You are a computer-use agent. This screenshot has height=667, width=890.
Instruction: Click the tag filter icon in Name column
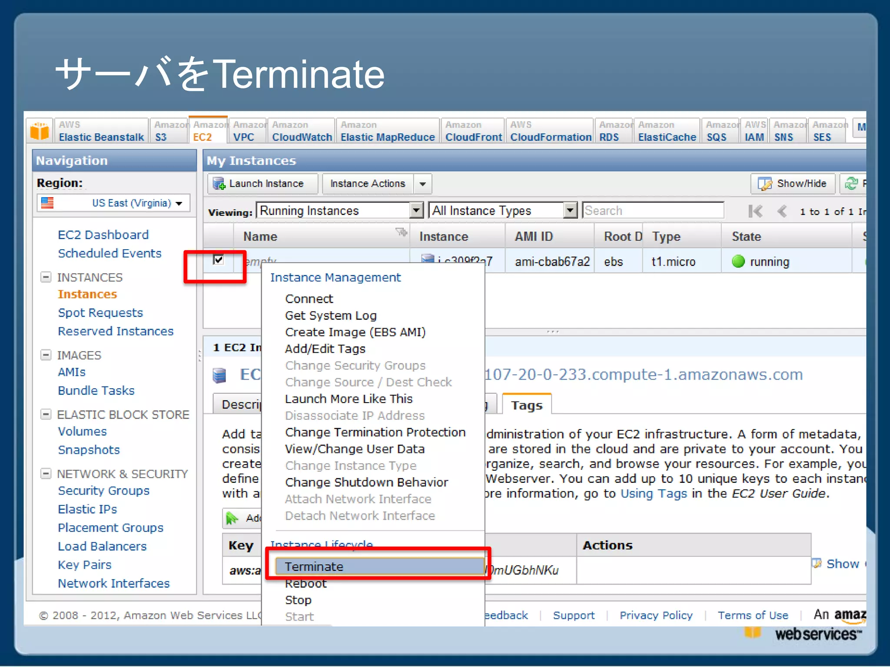point(401,232)
